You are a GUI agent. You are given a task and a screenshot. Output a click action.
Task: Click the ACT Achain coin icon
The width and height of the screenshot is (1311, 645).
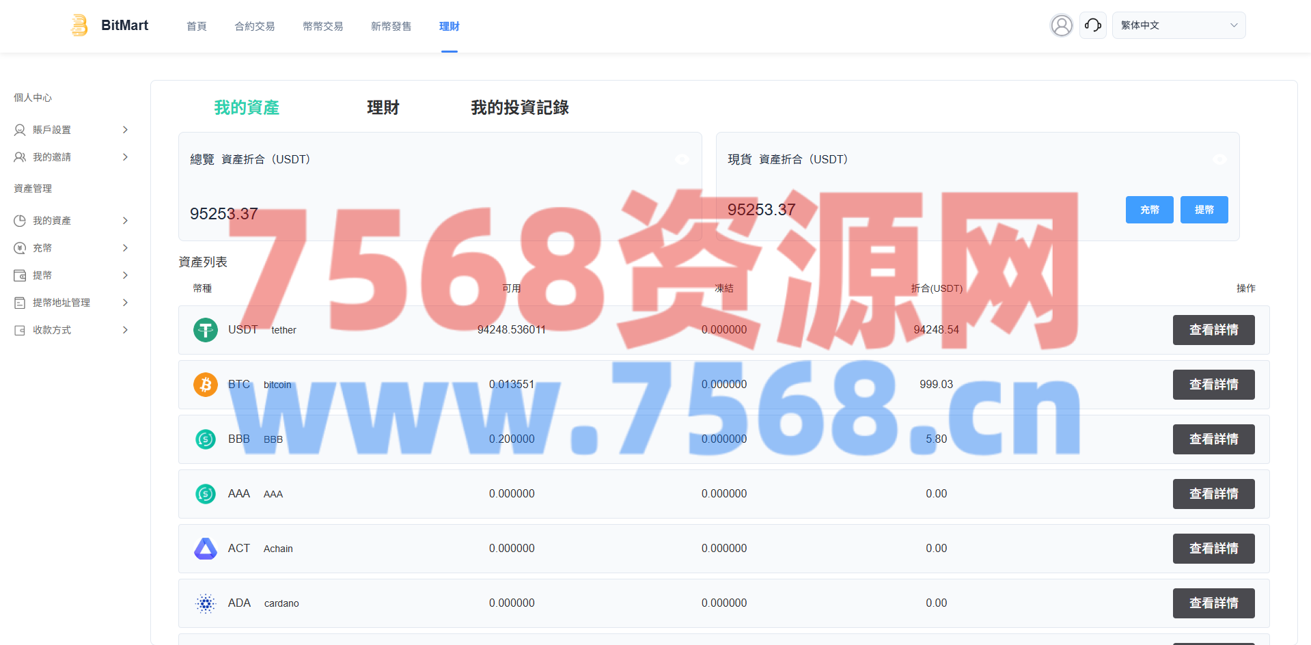205,549
